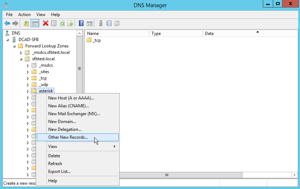
Task: Click the DNS Manager title bar icon
Action: coord(6,5)
